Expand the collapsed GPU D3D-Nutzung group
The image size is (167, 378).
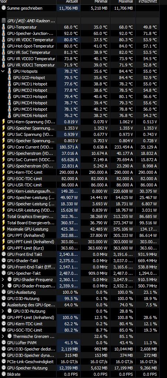[3, 311]
